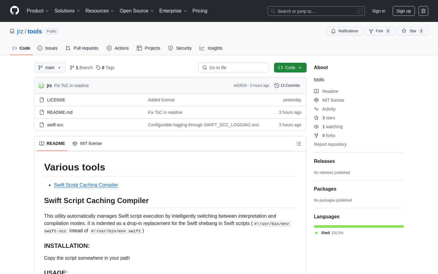Expand the Resources menu

click(100, 11)
